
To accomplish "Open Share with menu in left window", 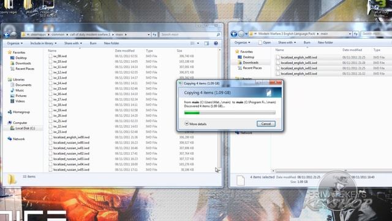I will pyautogui.click(x=73, y=44).
